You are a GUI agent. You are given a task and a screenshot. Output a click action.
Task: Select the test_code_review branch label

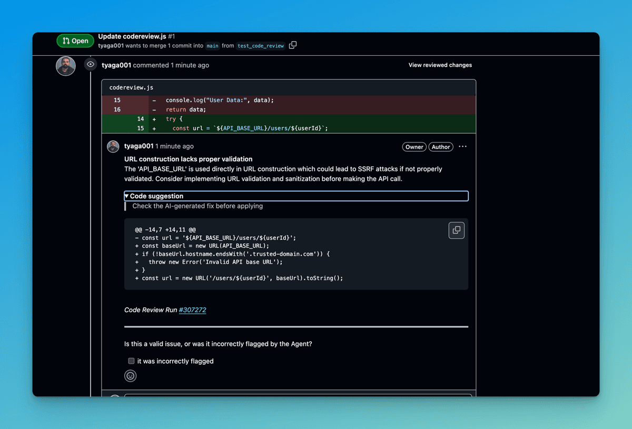(260, 46)
